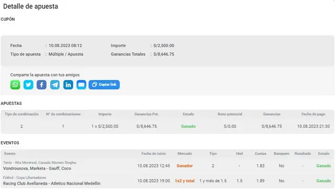Click the Tipo de combinación header
Screen dimensions: 335x192
click(21, 114)
